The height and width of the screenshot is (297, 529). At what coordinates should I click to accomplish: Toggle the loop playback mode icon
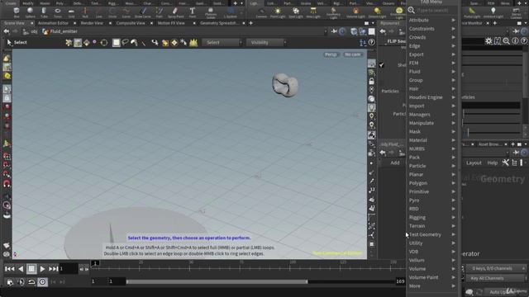tap(31, 281)
